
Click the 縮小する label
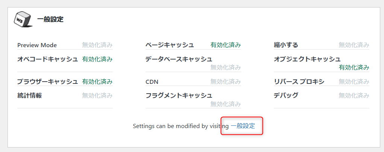[286, 45]
